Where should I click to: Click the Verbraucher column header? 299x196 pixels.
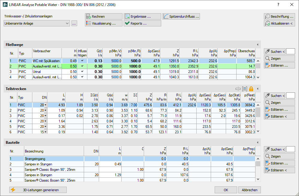pos(47,53)
